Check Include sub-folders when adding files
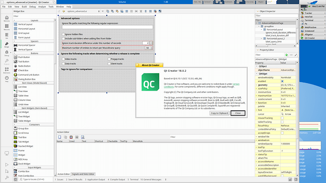 (x=63, y=39)
